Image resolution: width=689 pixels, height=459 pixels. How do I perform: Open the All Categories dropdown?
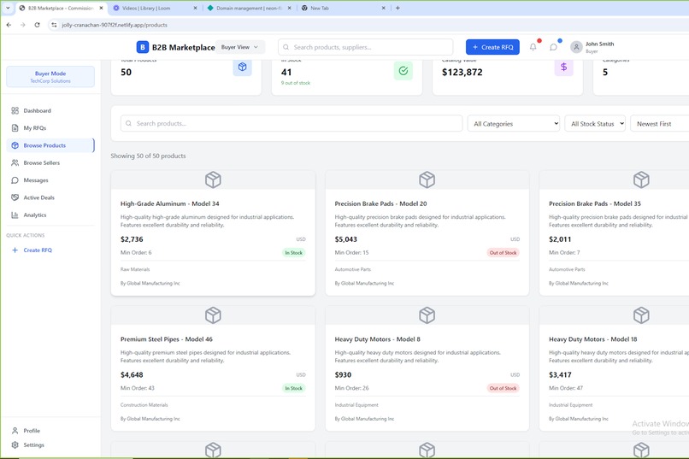[514, 124]
